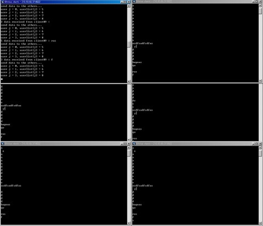Click 'ras' in the bottom-right terminal
The width and height of the screenshot is (263, 226).
coord(135,214)
